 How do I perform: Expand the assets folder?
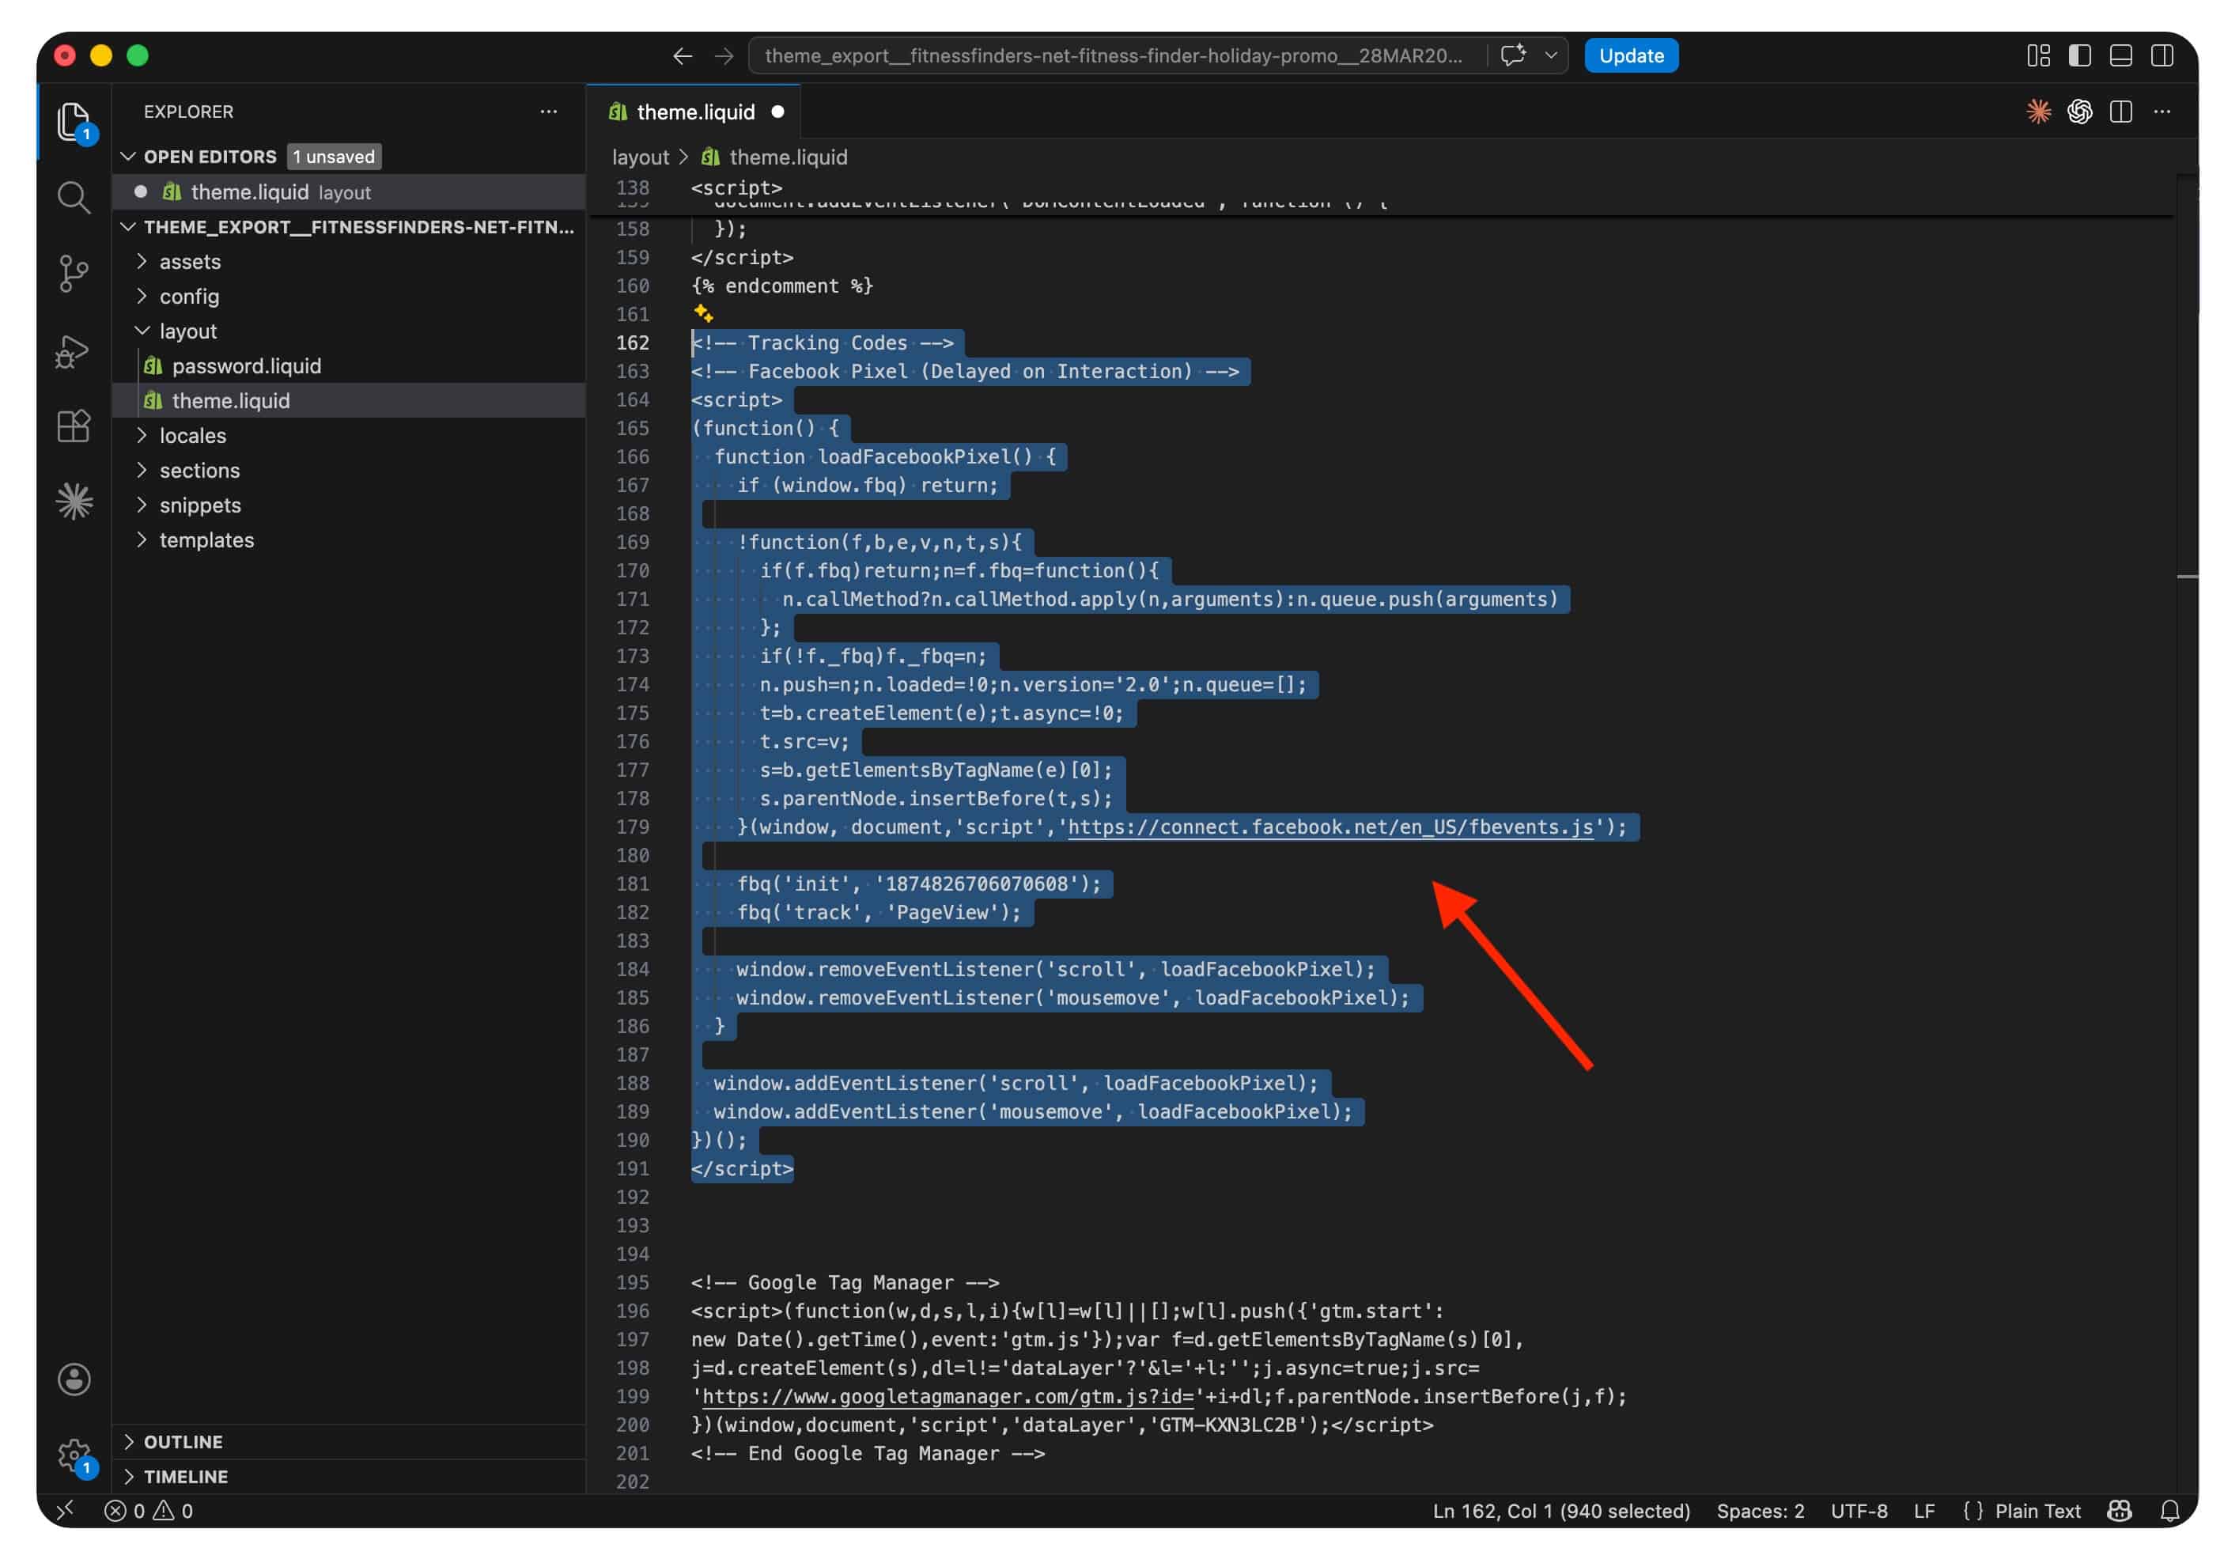coord(190,262)
